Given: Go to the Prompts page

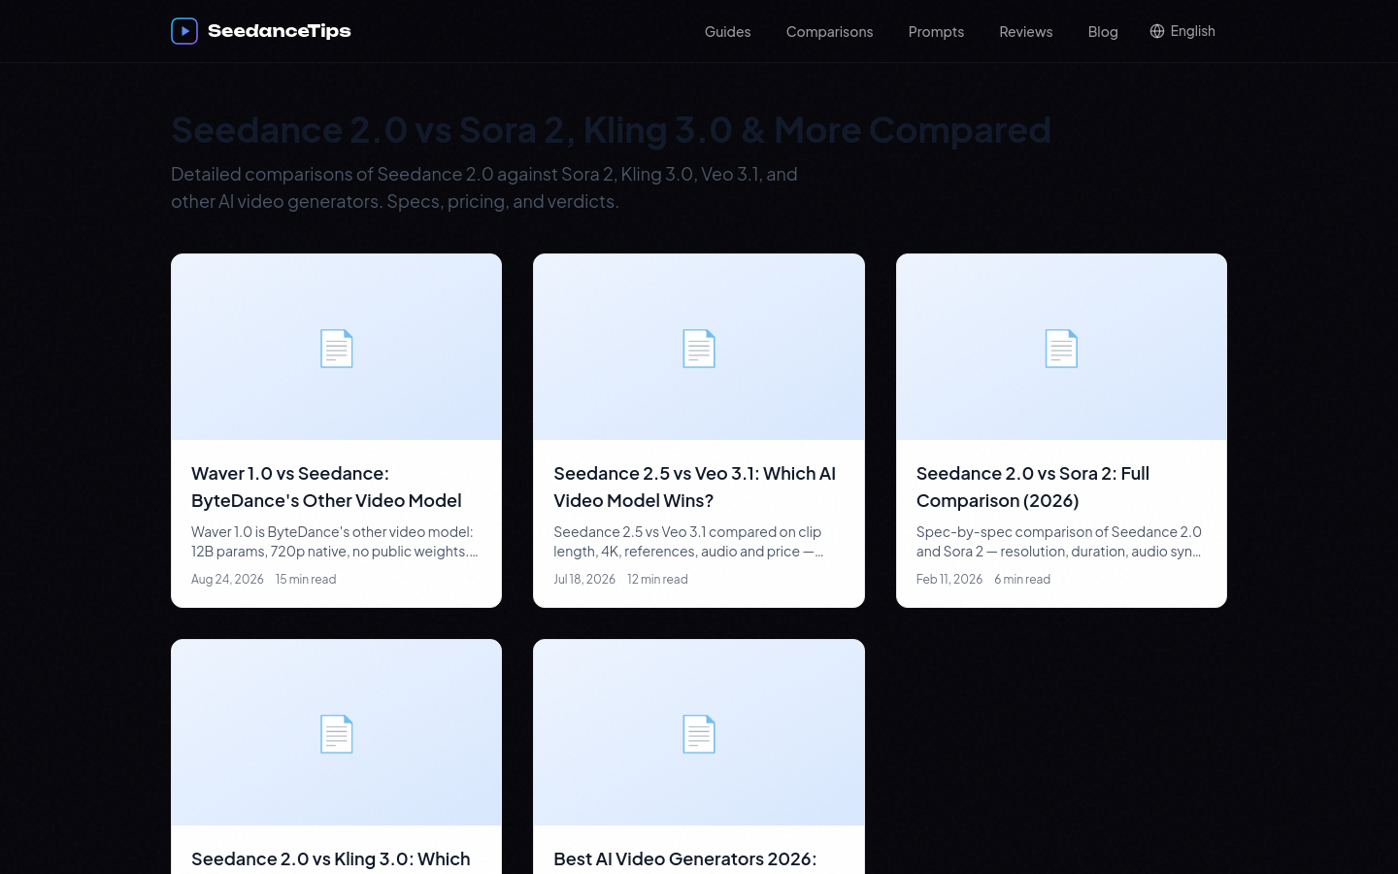Looking at the screenshot, I should 936,32.
